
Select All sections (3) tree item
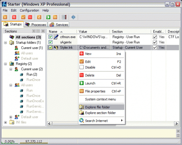tap(28, 37)
